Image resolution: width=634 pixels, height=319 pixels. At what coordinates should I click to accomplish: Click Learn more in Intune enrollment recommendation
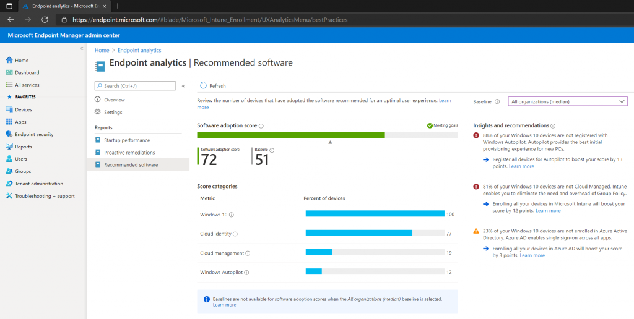(x=549, y=211)
